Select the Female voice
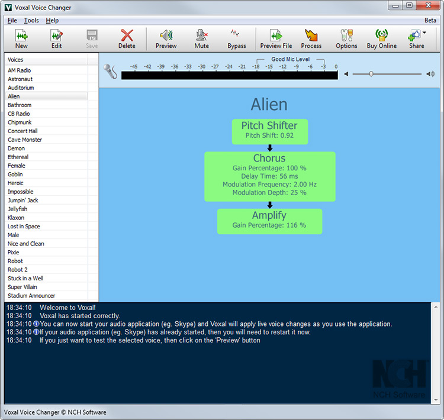 coord(46,166)
